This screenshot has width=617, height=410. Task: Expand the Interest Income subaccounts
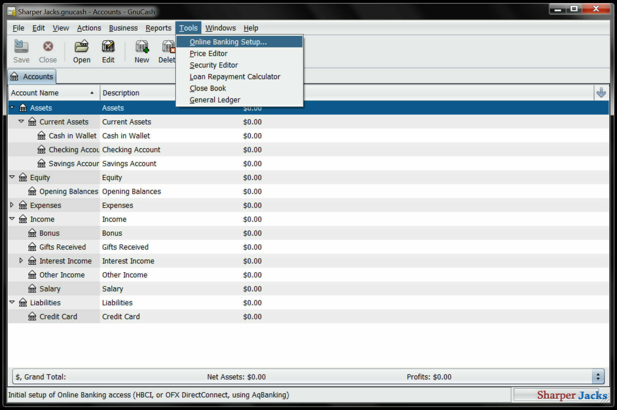[x=21, y=260]
